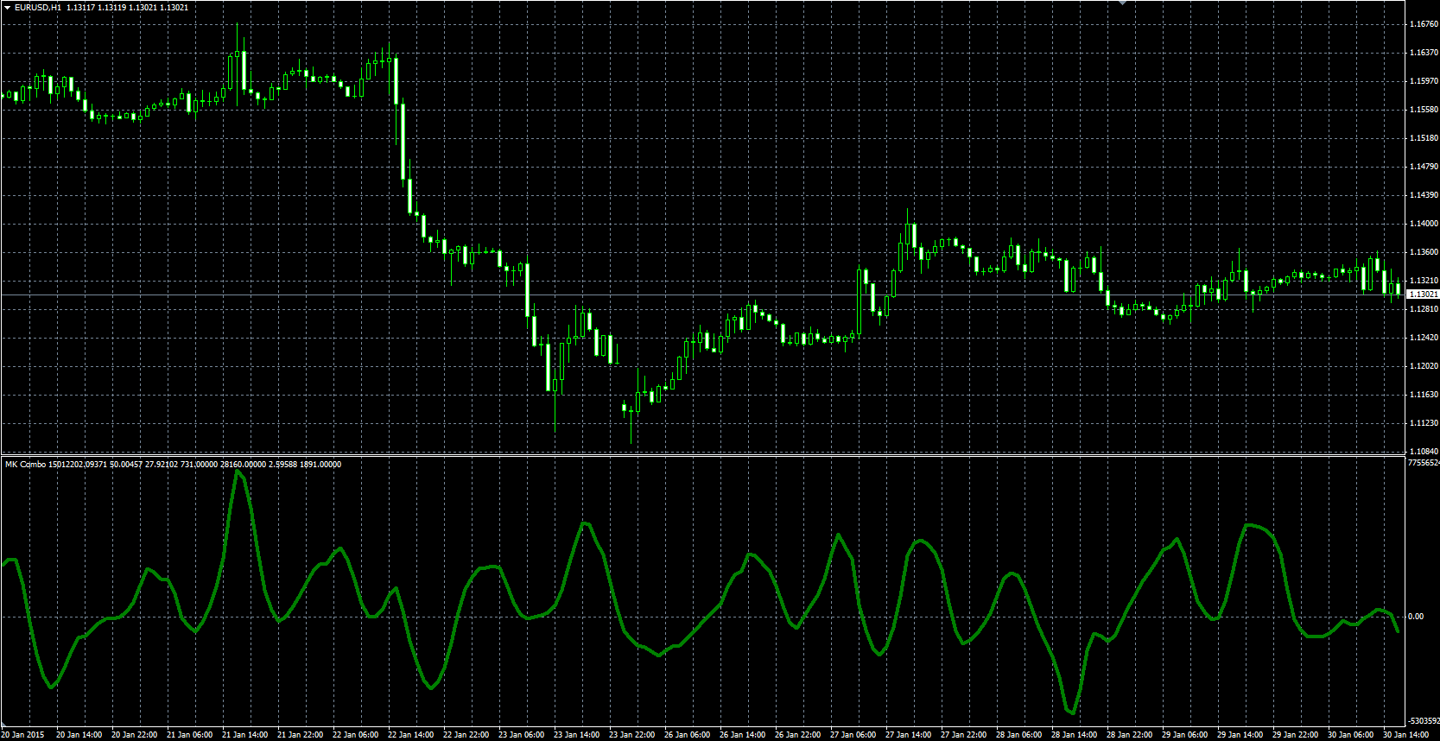Viewport: 1440px width, 741px height.
Task: Click the triangle icon before EURUSD,H1
Action: (x=7, y=7)
